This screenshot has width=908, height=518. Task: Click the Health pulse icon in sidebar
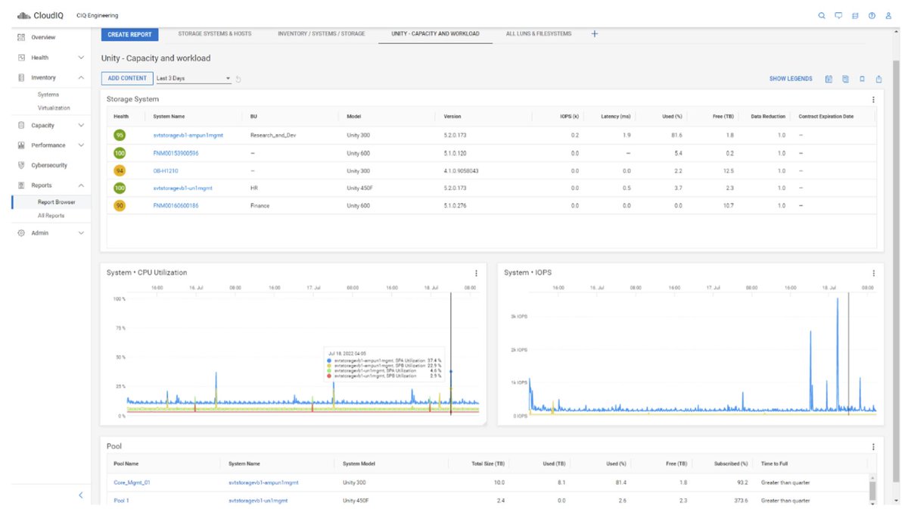[x=21, y=58]
